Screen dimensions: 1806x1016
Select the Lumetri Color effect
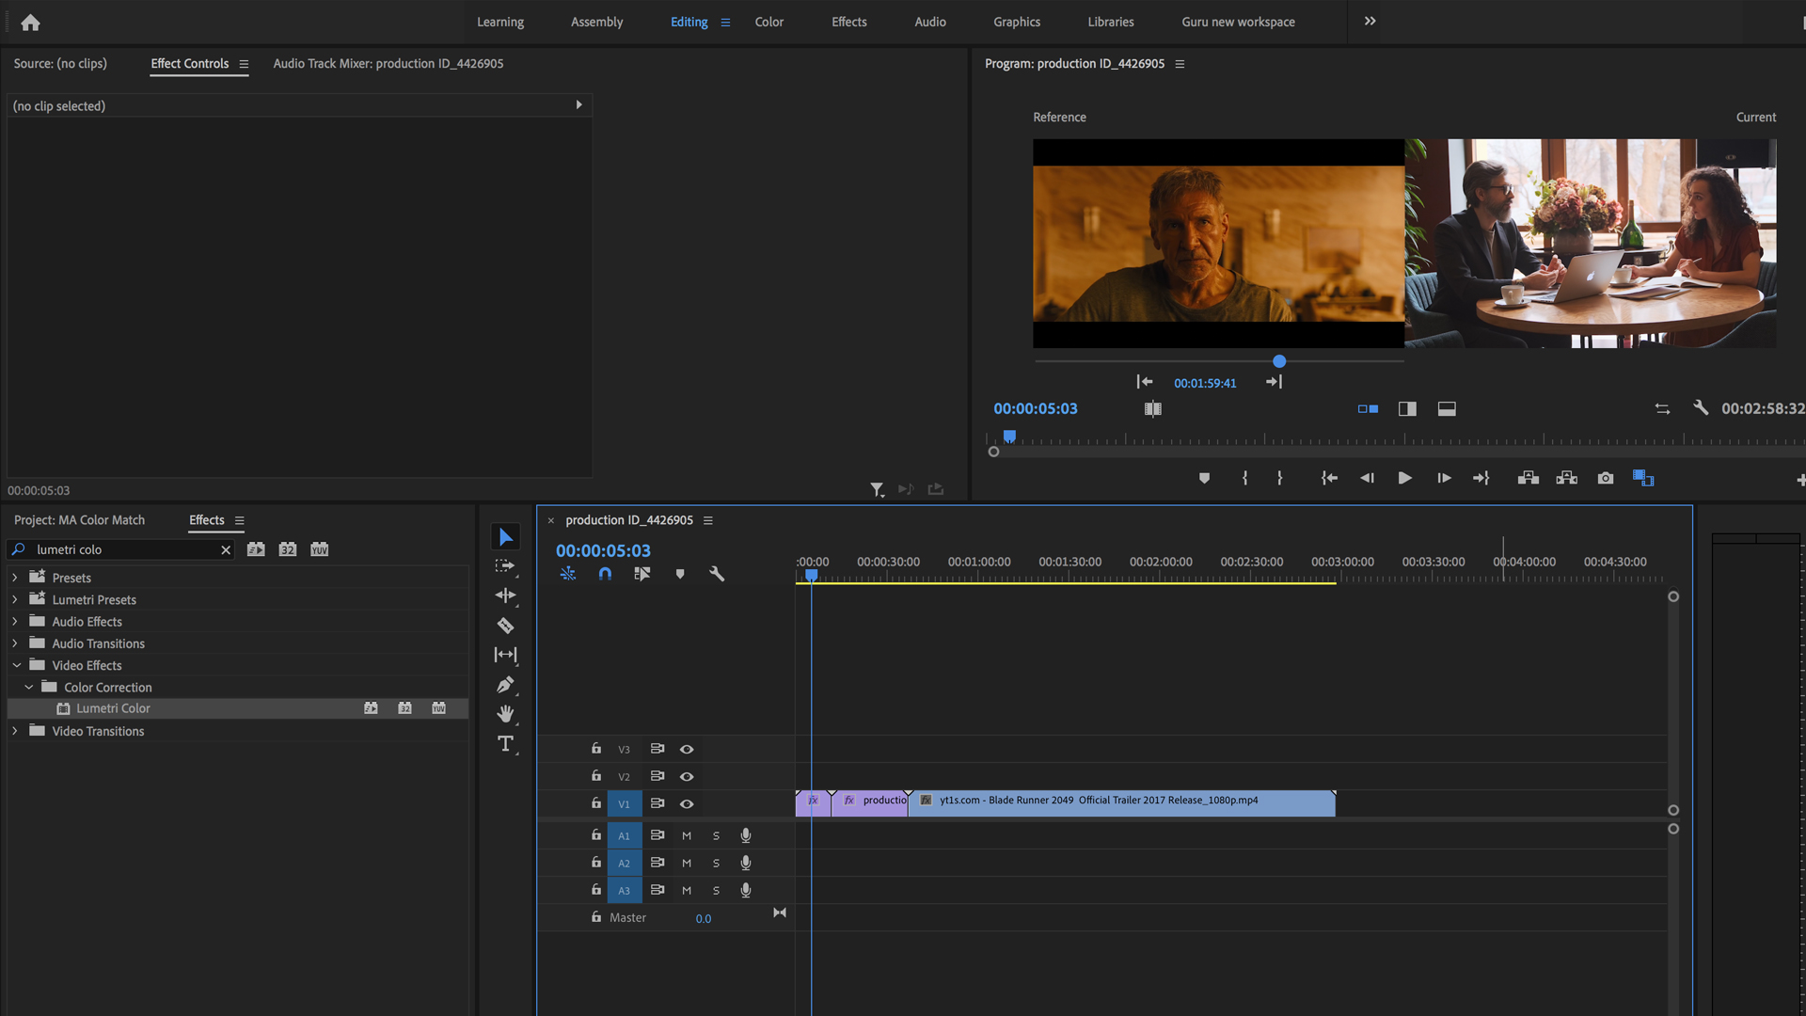(238, 708)
